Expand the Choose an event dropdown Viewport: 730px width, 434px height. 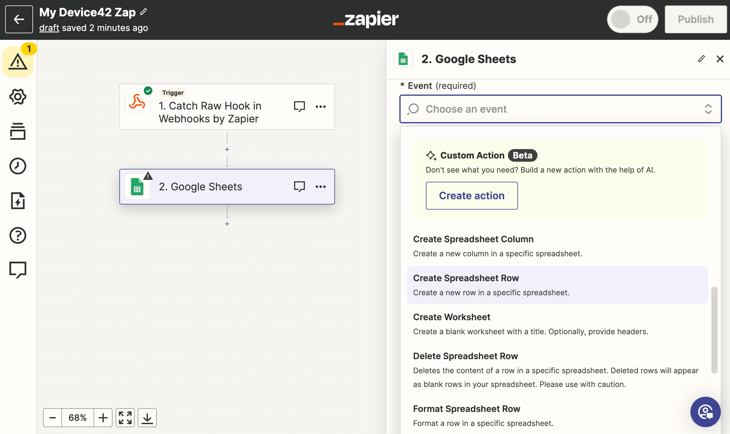pyautogui.click(x=560, y=109)
